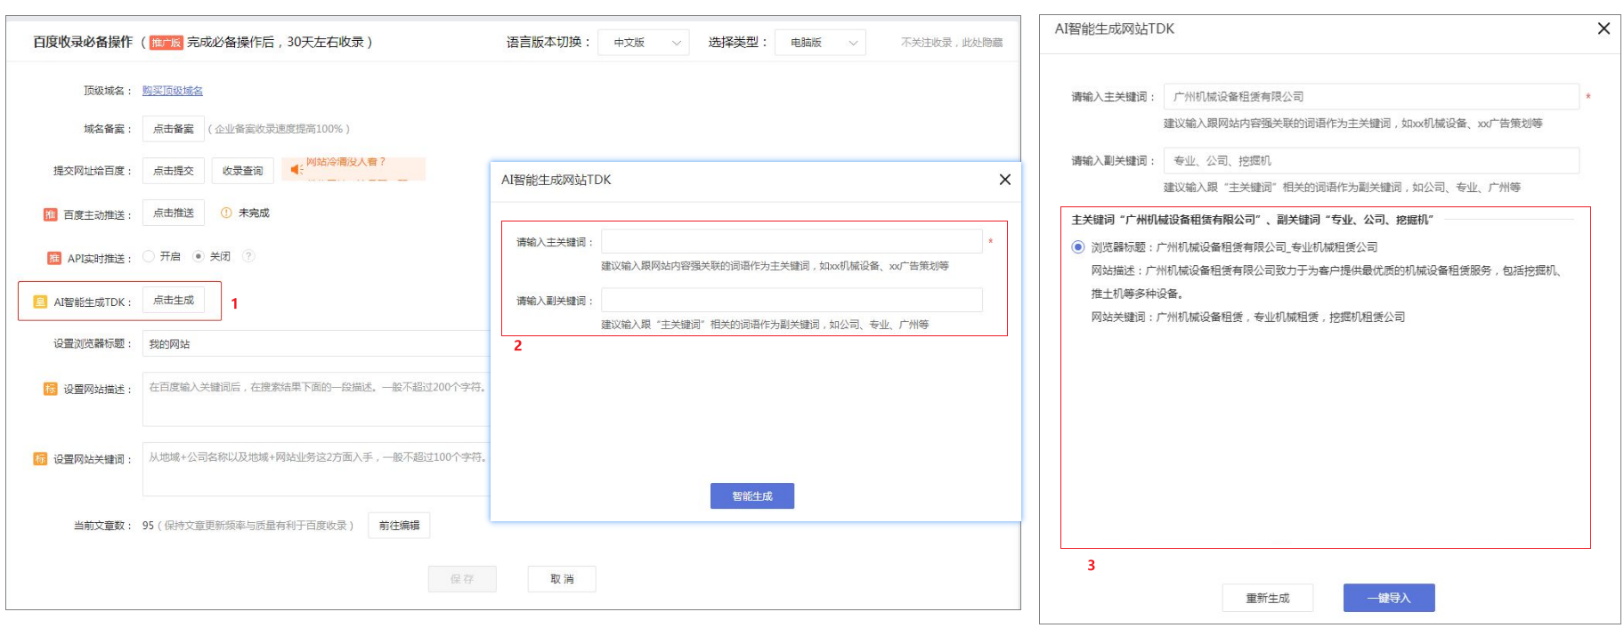Screen dimensions: 1624x628
Task: Click 点击提交 to submit URL to Baidu
Action: click(x=174, y=171)
